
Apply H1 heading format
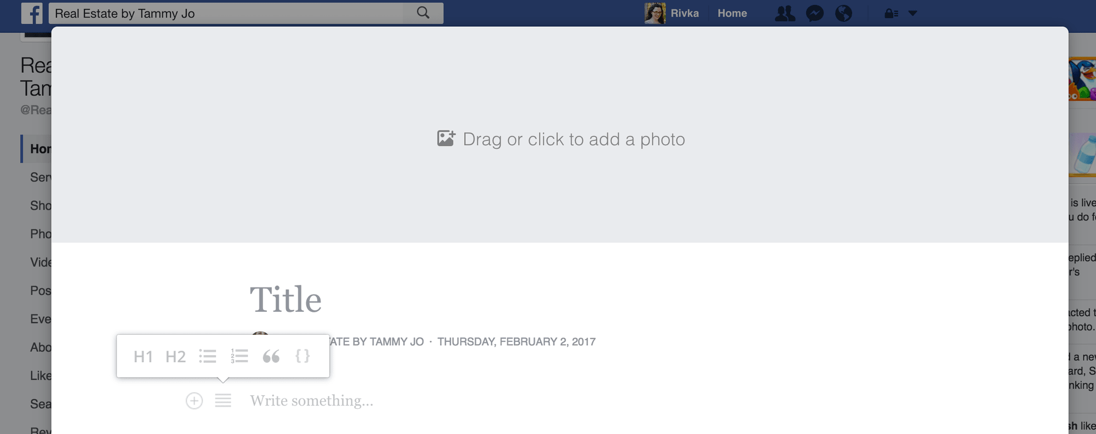[x=143, y=357]
